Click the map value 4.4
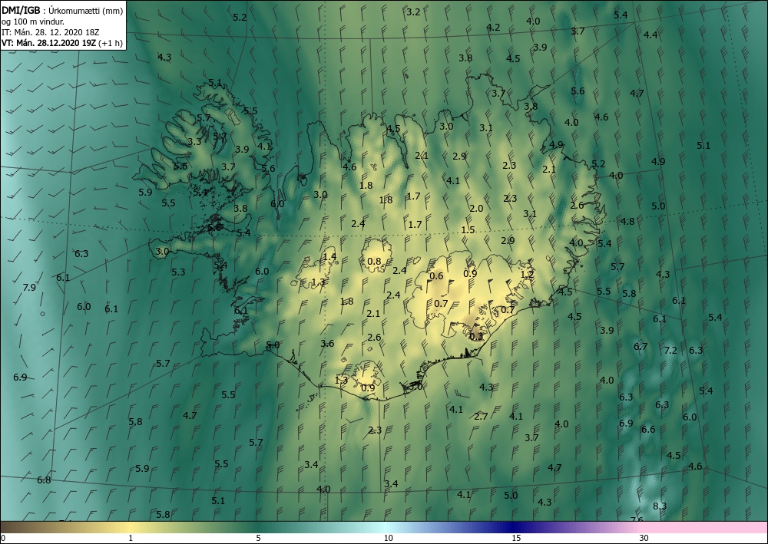768x544 pixels. tap(651, 35)
